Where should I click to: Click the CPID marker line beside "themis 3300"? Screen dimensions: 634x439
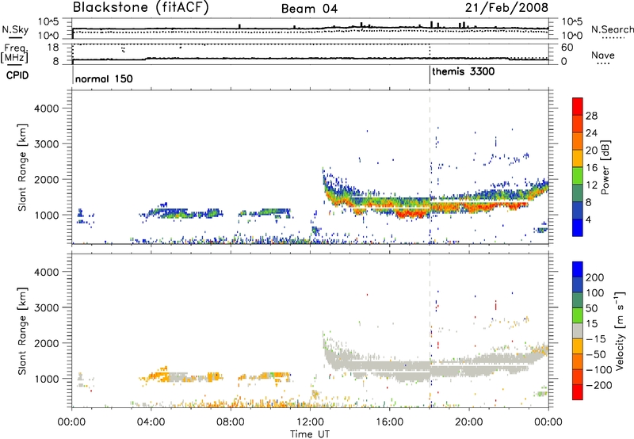(x=430, y=75)
